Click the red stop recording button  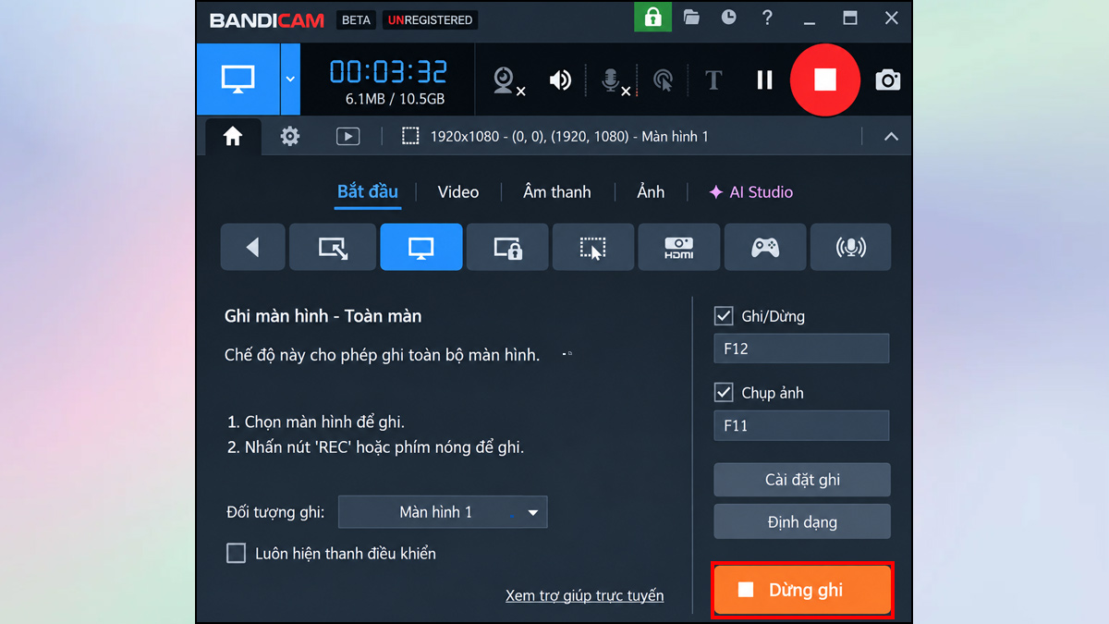click(825, 80)
